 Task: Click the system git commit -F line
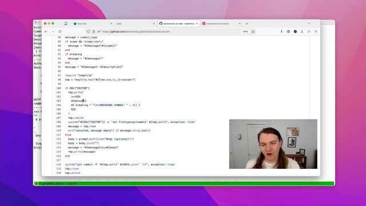coord(120,165)
